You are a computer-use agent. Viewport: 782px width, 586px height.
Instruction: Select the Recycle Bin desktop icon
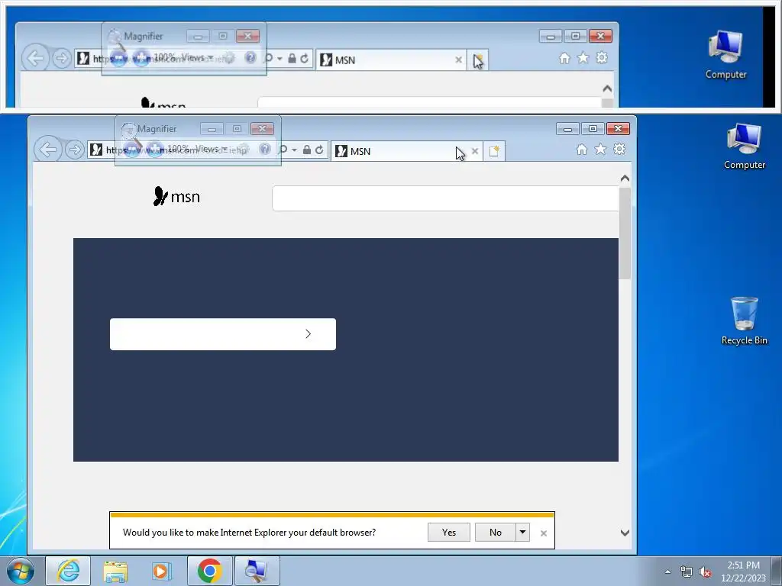tap(744, 321)
